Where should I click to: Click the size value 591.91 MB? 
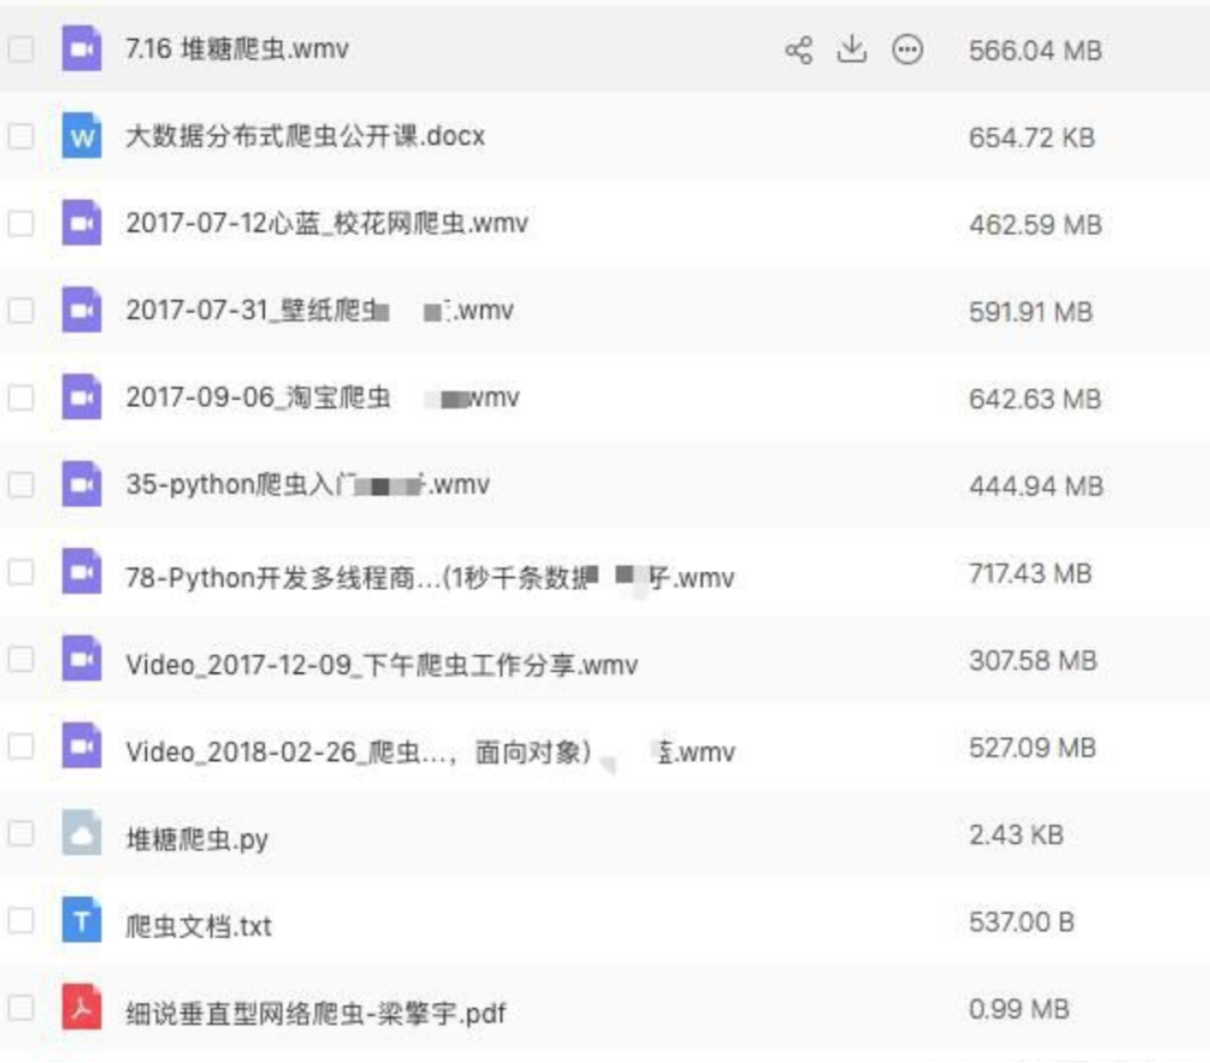pos(1031,313)
